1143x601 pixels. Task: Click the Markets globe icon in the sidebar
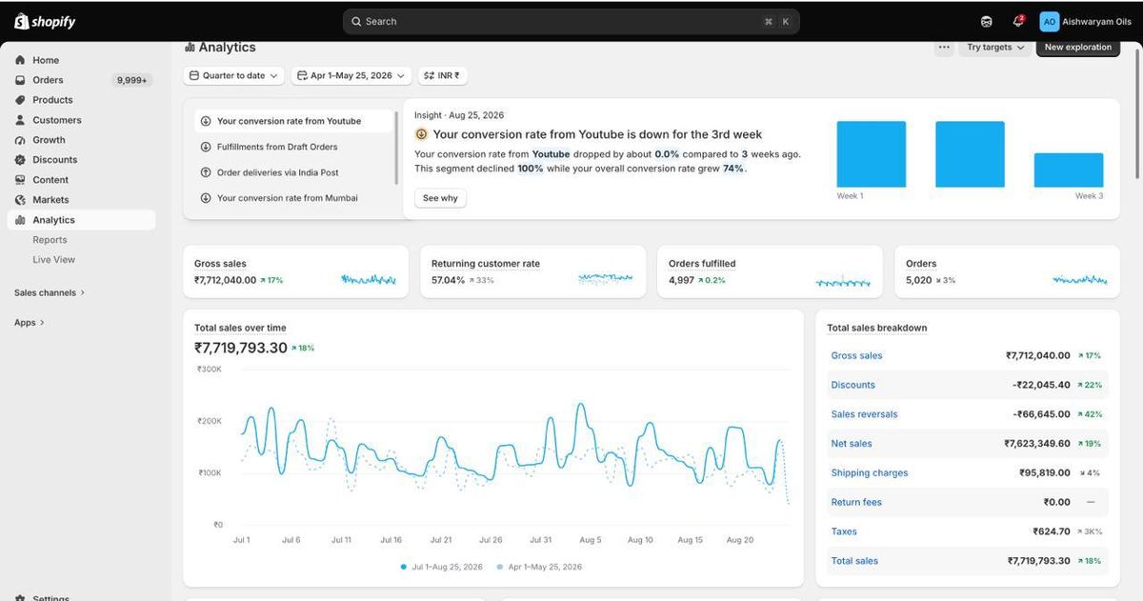(20, 200)
